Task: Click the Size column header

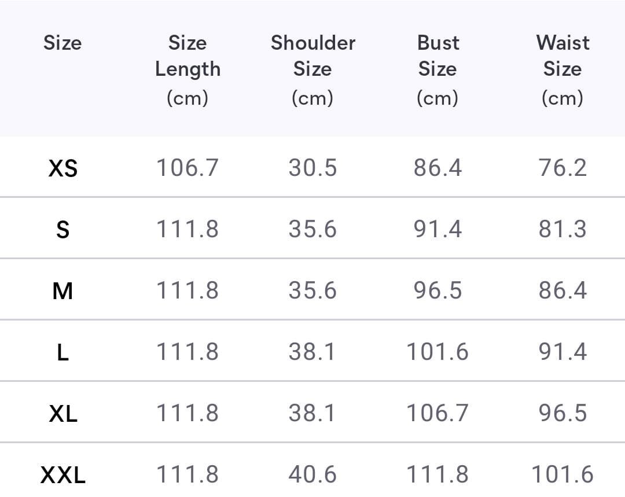Action: click(62, 43)
